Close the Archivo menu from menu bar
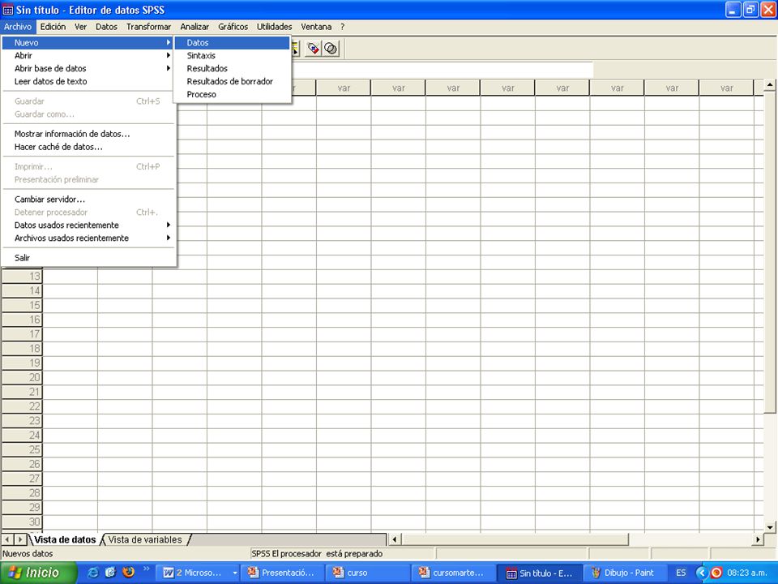This screenshot has height=584, width=778. [x=18, y=27]
